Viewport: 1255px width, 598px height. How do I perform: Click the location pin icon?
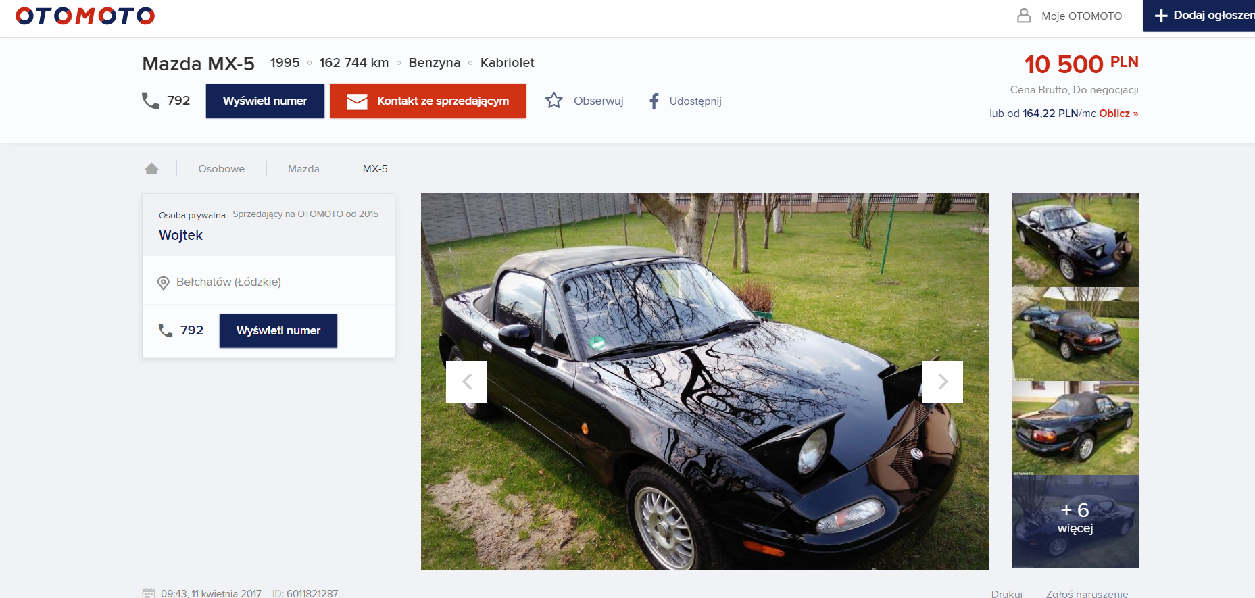(163, 283)
